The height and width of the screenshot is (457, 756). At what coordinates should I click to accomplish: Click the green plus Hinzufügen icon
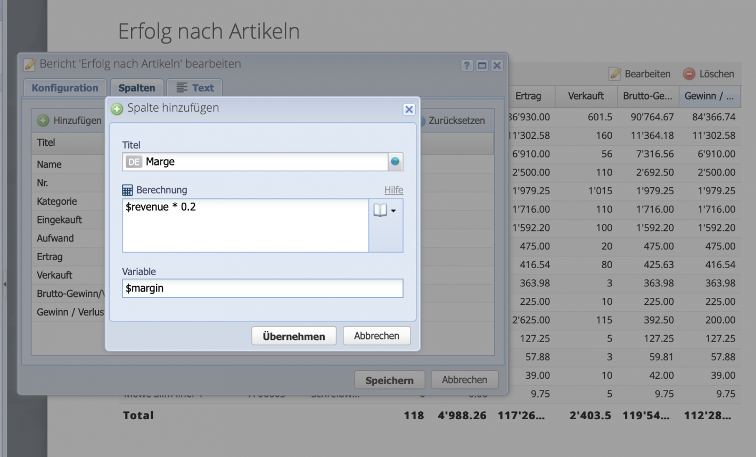coord(43,120)
